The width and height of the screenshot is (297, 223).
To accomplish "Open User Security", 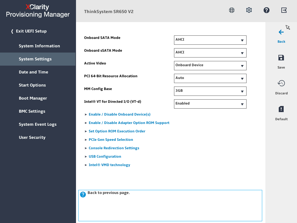I will [32, 137].
